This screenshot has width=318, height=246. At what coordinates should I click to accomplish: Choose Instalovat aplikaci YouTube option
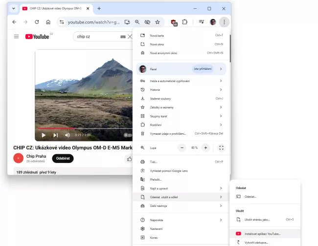263,234
